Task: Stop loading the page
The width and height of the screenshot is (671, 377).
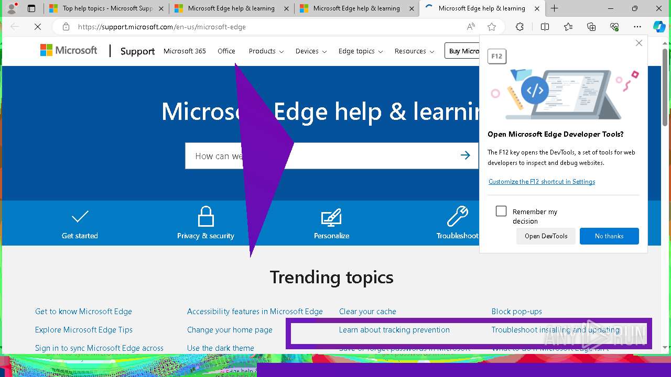Action: click(38, 27)
